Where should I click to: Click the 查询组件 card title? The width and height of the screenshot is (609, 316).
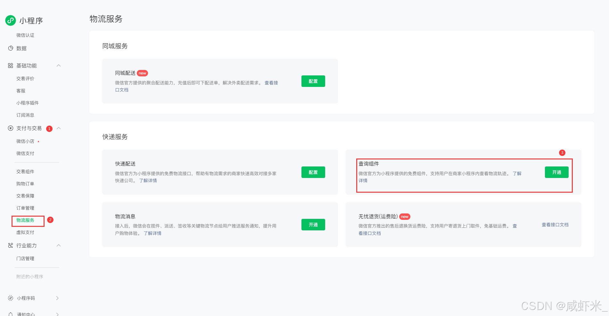[369, 164]
